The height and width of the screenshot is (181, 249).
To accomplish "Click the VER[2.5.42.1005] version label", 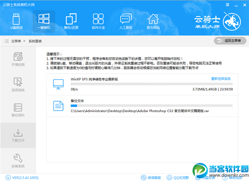I will pos(25,178).
